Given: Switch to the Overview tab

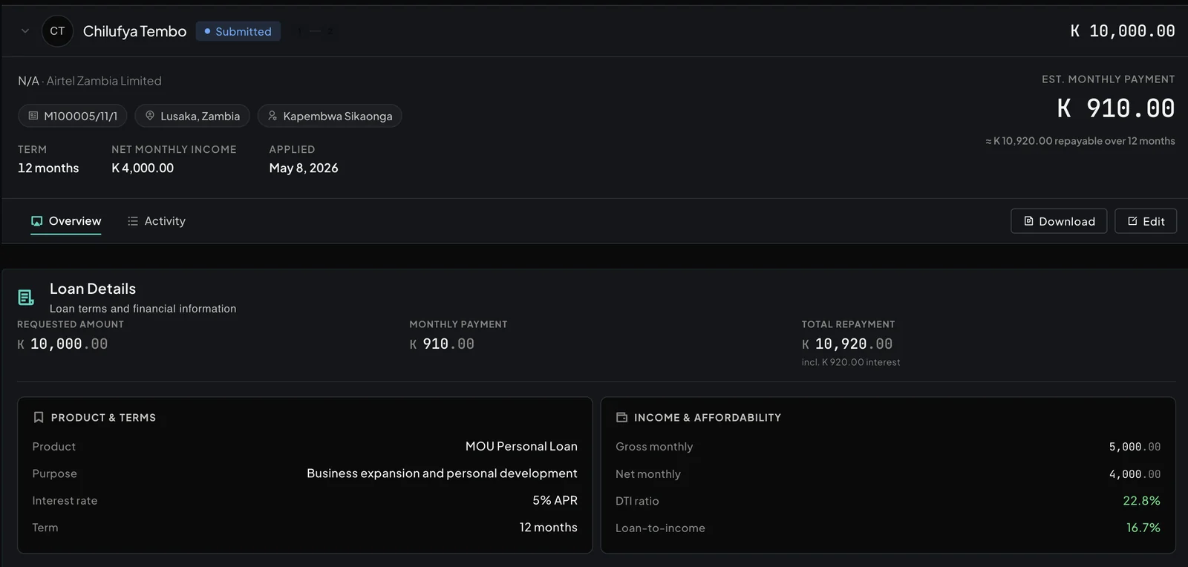Looking at the screenshot, I should [x=66, y=221].
